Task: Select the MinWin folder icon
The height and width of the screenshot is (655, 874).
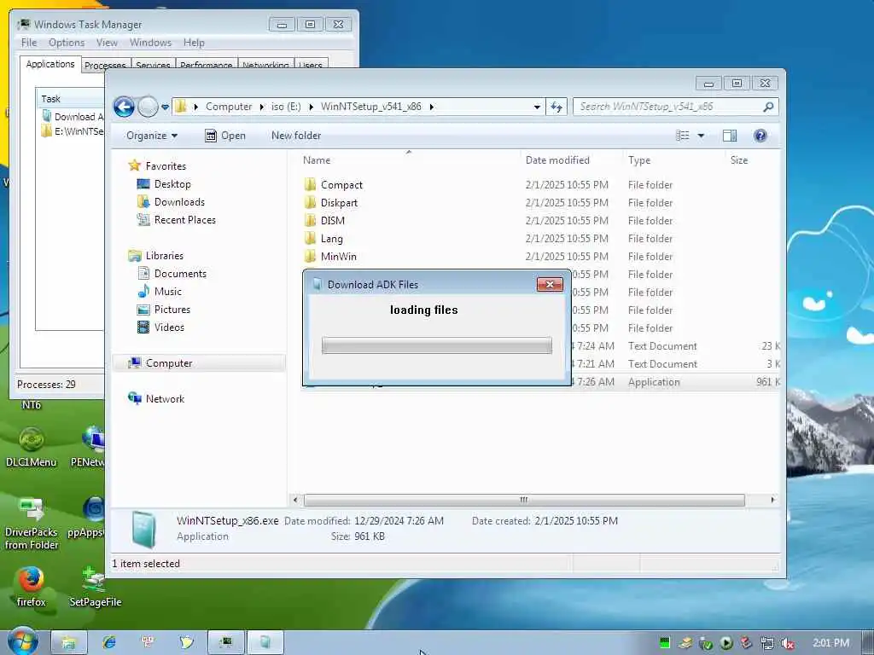Action: click(x=311, y=256)
